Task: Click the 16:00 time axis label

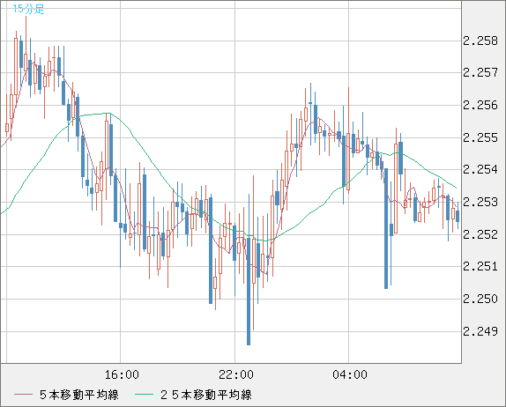Action: pos(122,374)
